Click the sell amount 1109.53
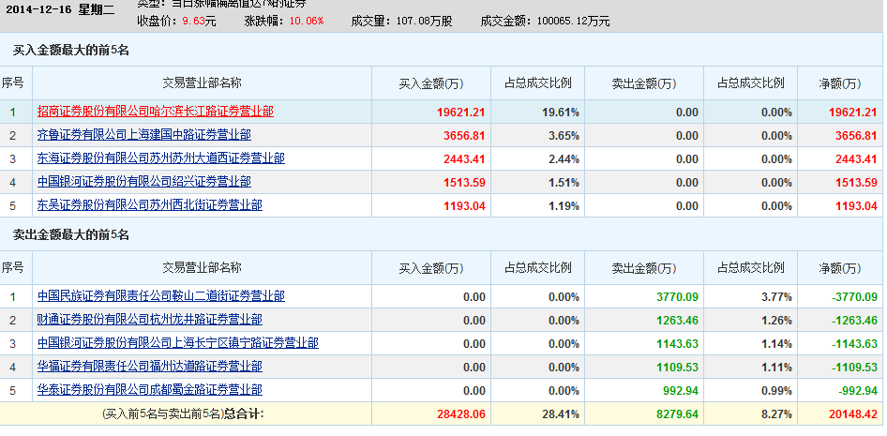The image size is (887, 436). point(677,368)
